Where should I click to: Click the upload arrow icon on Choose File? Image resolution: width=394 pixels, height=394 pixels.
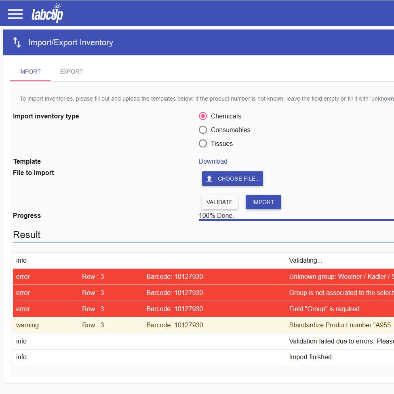tap(209, 179)
